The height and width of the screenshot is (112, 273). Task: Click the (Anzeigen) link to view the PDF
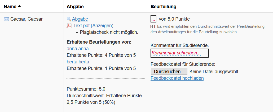(x=102, y=26)
